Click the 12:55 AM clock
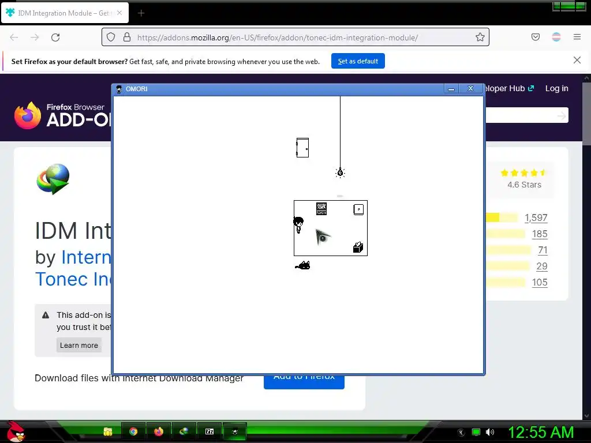591x443 pixels. tap(541, 432)
